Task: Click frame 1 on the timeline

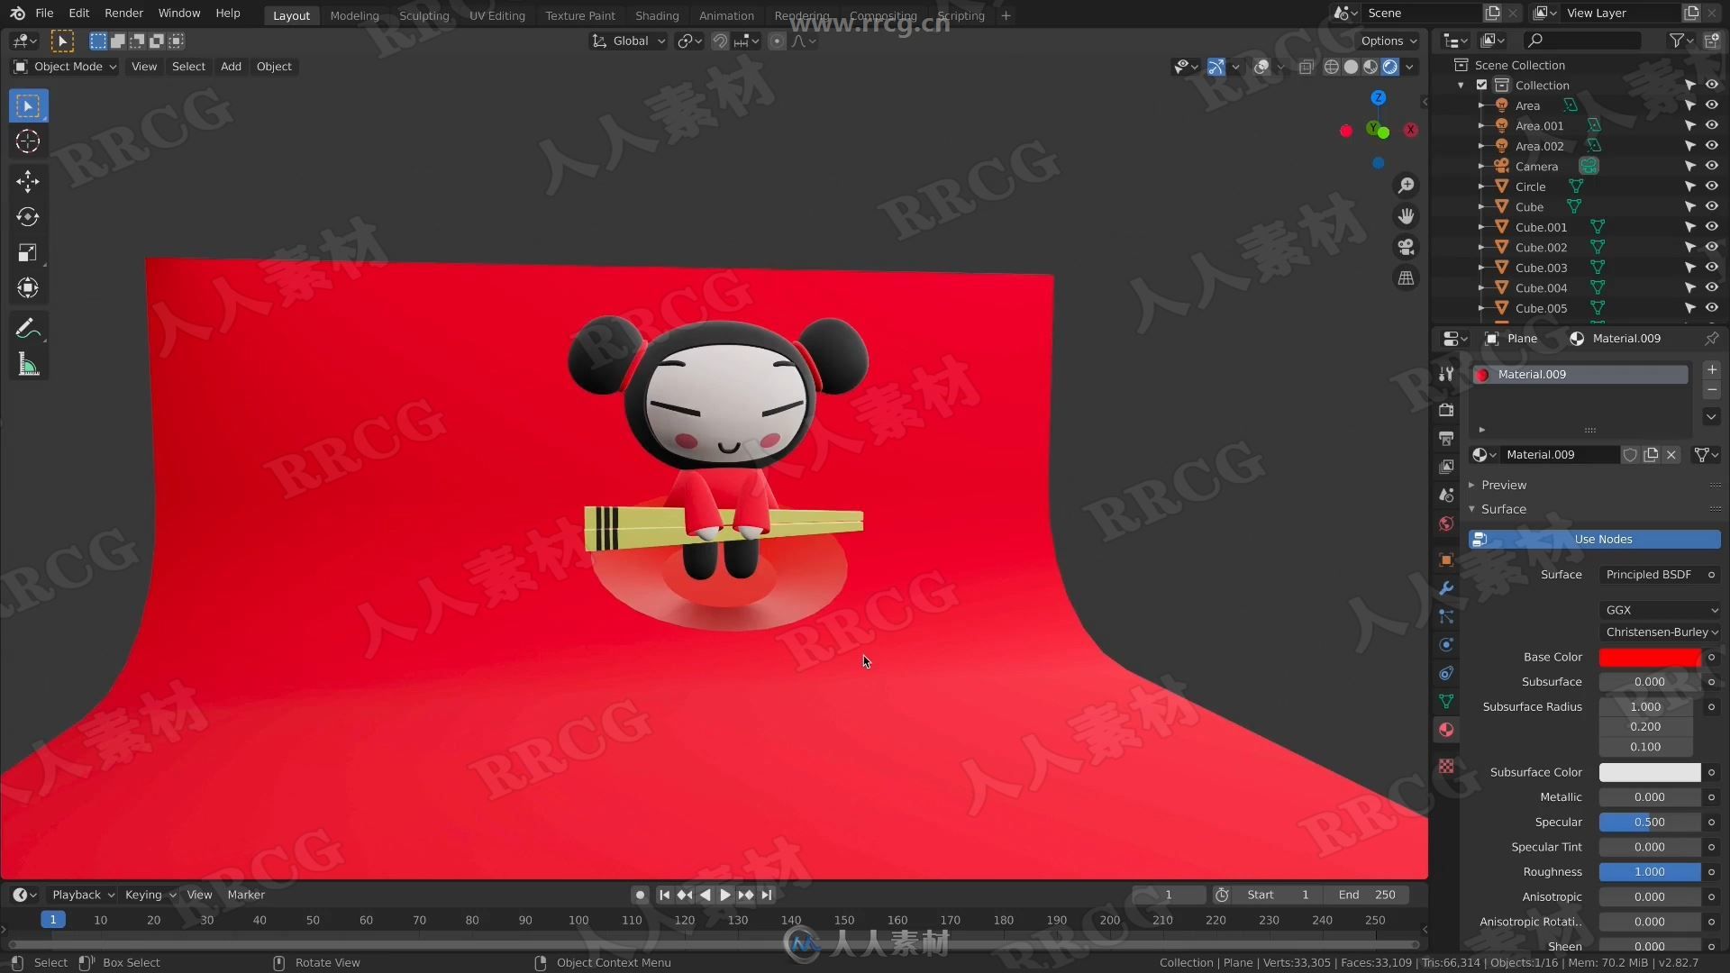Action: [x=52, y=918]
